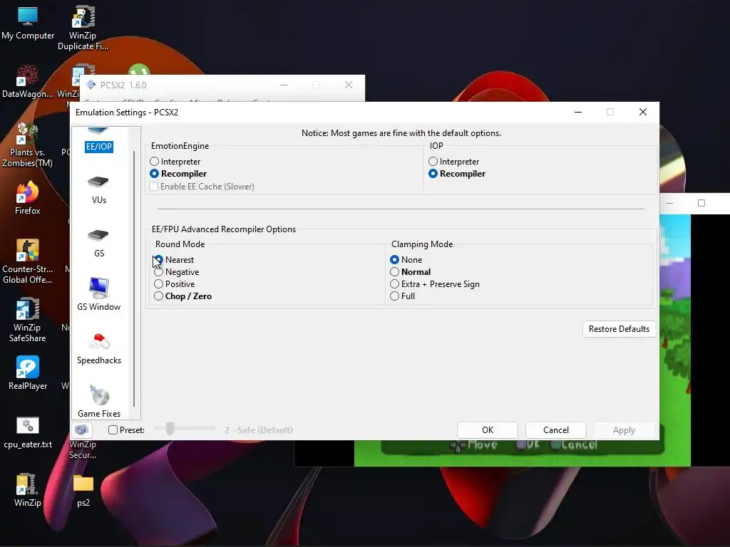Image resolution: width=730 pixels, height=547 pixels.
Task: Select ps2 folder on desktop
Action: 83,490
